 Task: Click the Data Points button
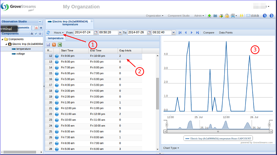[x=226, y=32]
